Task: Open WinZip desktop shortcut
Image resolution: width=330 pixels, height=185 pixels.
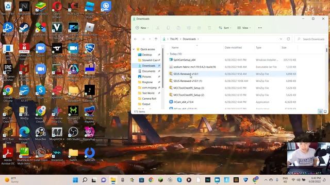Action: [x=24, y=113]
